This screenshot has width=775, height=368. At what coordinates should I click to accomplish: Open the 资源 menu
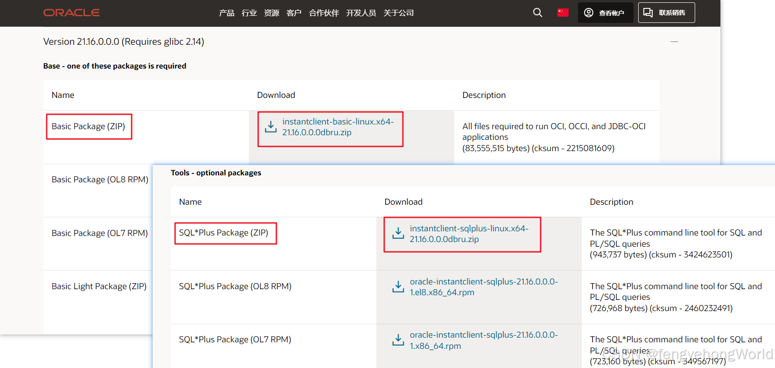click(x=272, y=13)
